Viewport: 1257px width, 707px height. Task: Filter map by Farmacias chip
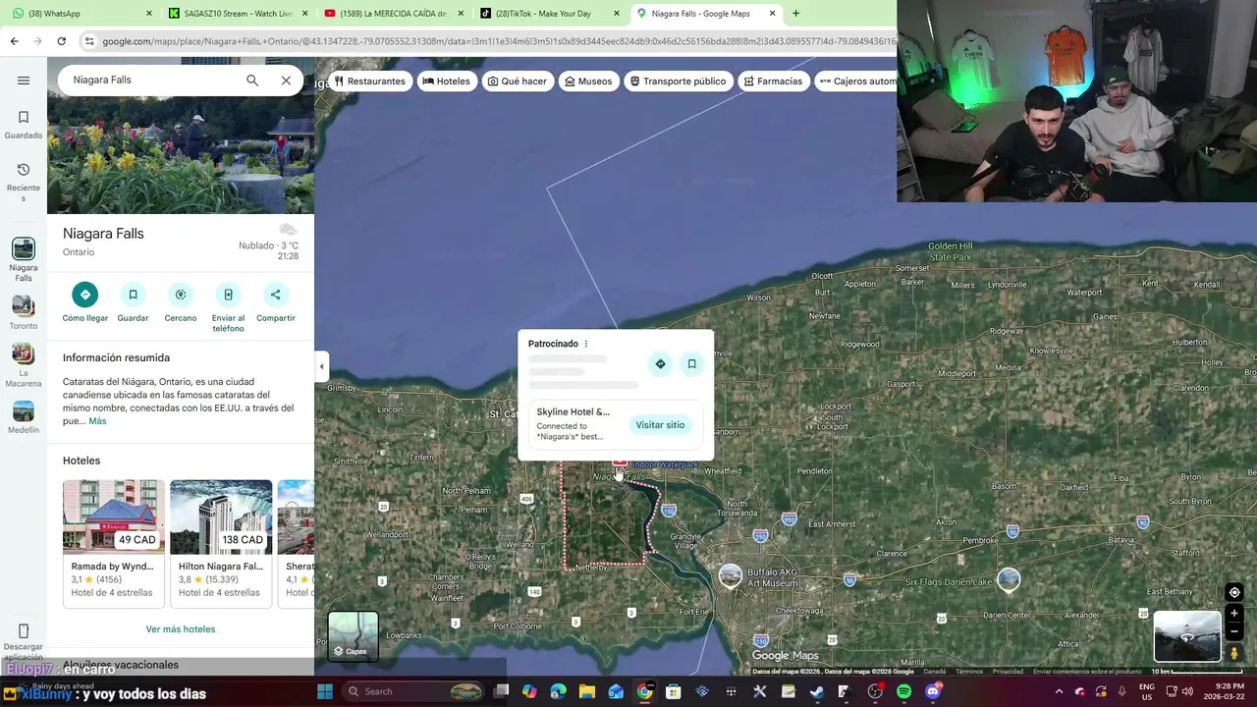(773, 82)
